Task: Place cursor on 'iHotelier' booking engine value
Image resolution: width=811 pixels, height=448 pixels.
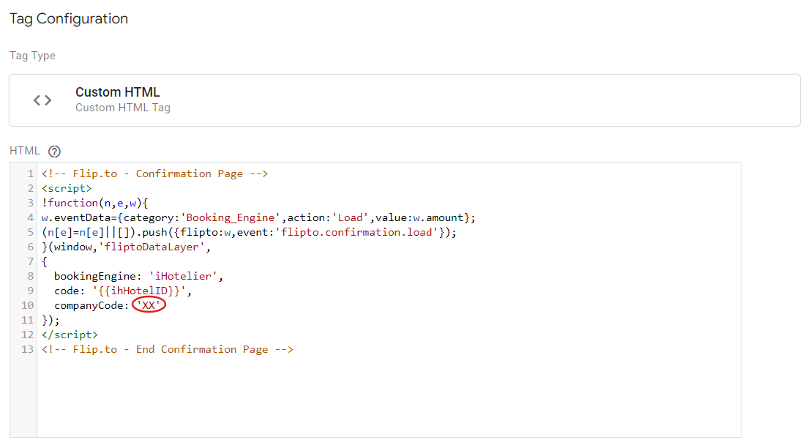Action: coord(185,276)
